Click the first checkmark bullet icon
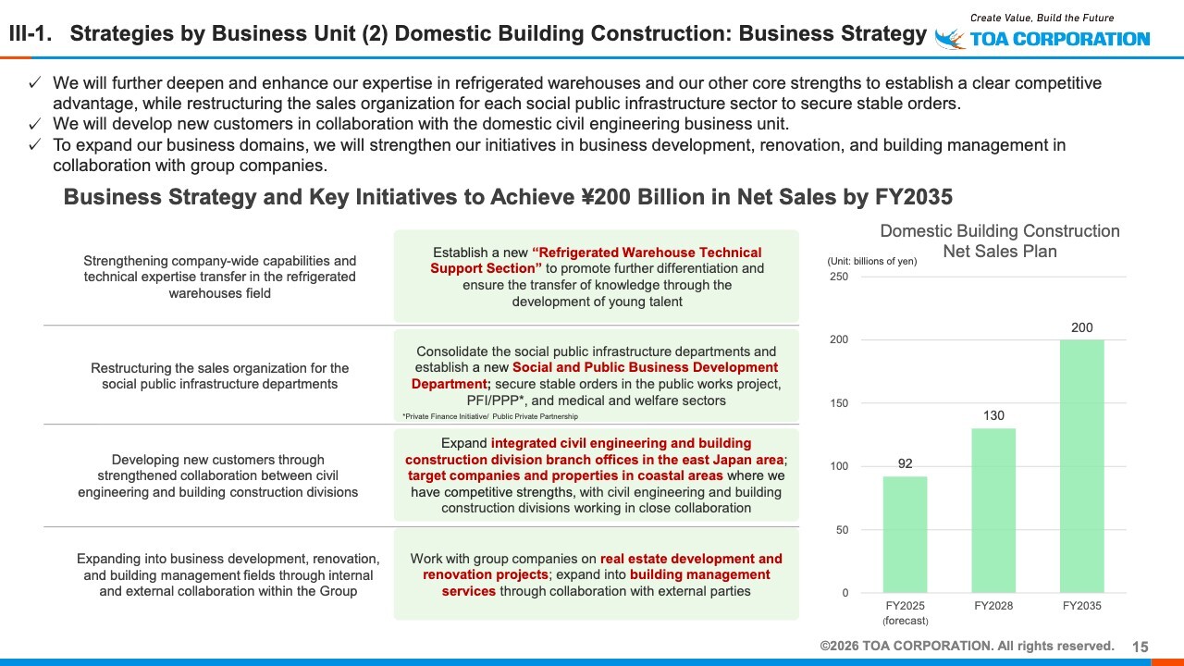1184x666 pixels. 34,83
